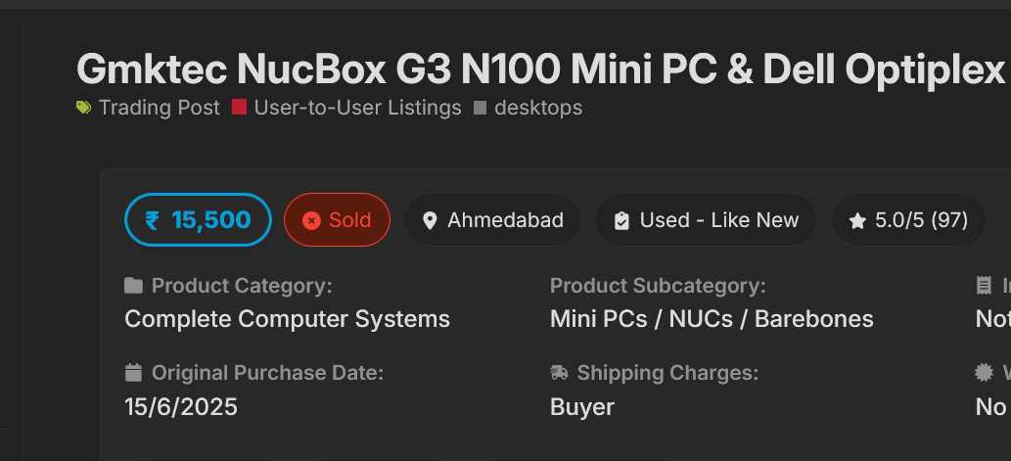The image size is (1011, 461).
Task: Click the clipboard check condition icon
Action: coord(620,220)
